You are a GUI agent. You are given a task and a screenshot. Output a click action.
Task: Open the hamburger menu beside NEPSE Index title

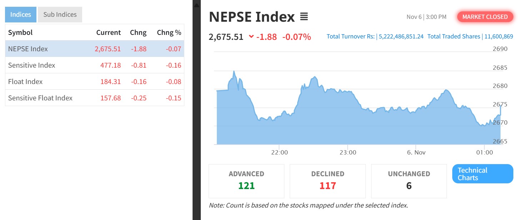tap(304, 17)
